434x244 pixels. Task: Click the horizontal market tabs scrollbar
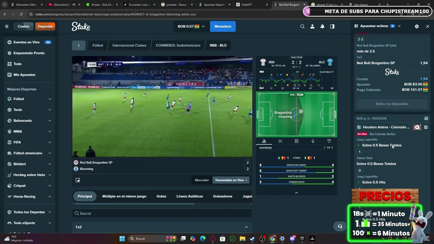pos(134,204)
